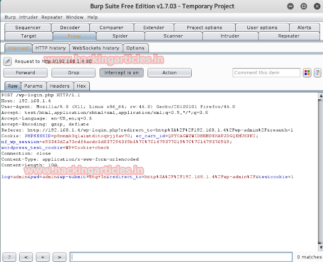The image size is (323, 262).
Task: Open the User options tab
Action: coord(262,28)
